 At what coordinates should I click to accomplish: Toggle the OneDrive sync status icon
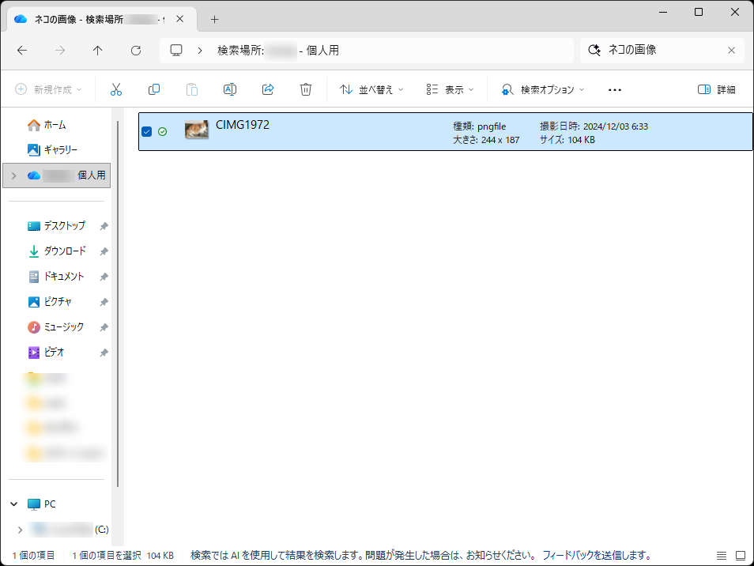(162, 131)
